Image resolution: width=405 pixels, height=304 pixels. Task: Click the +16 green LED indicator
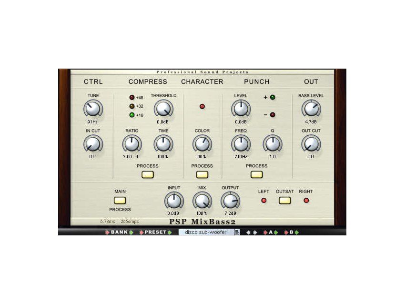coord(132,115)
